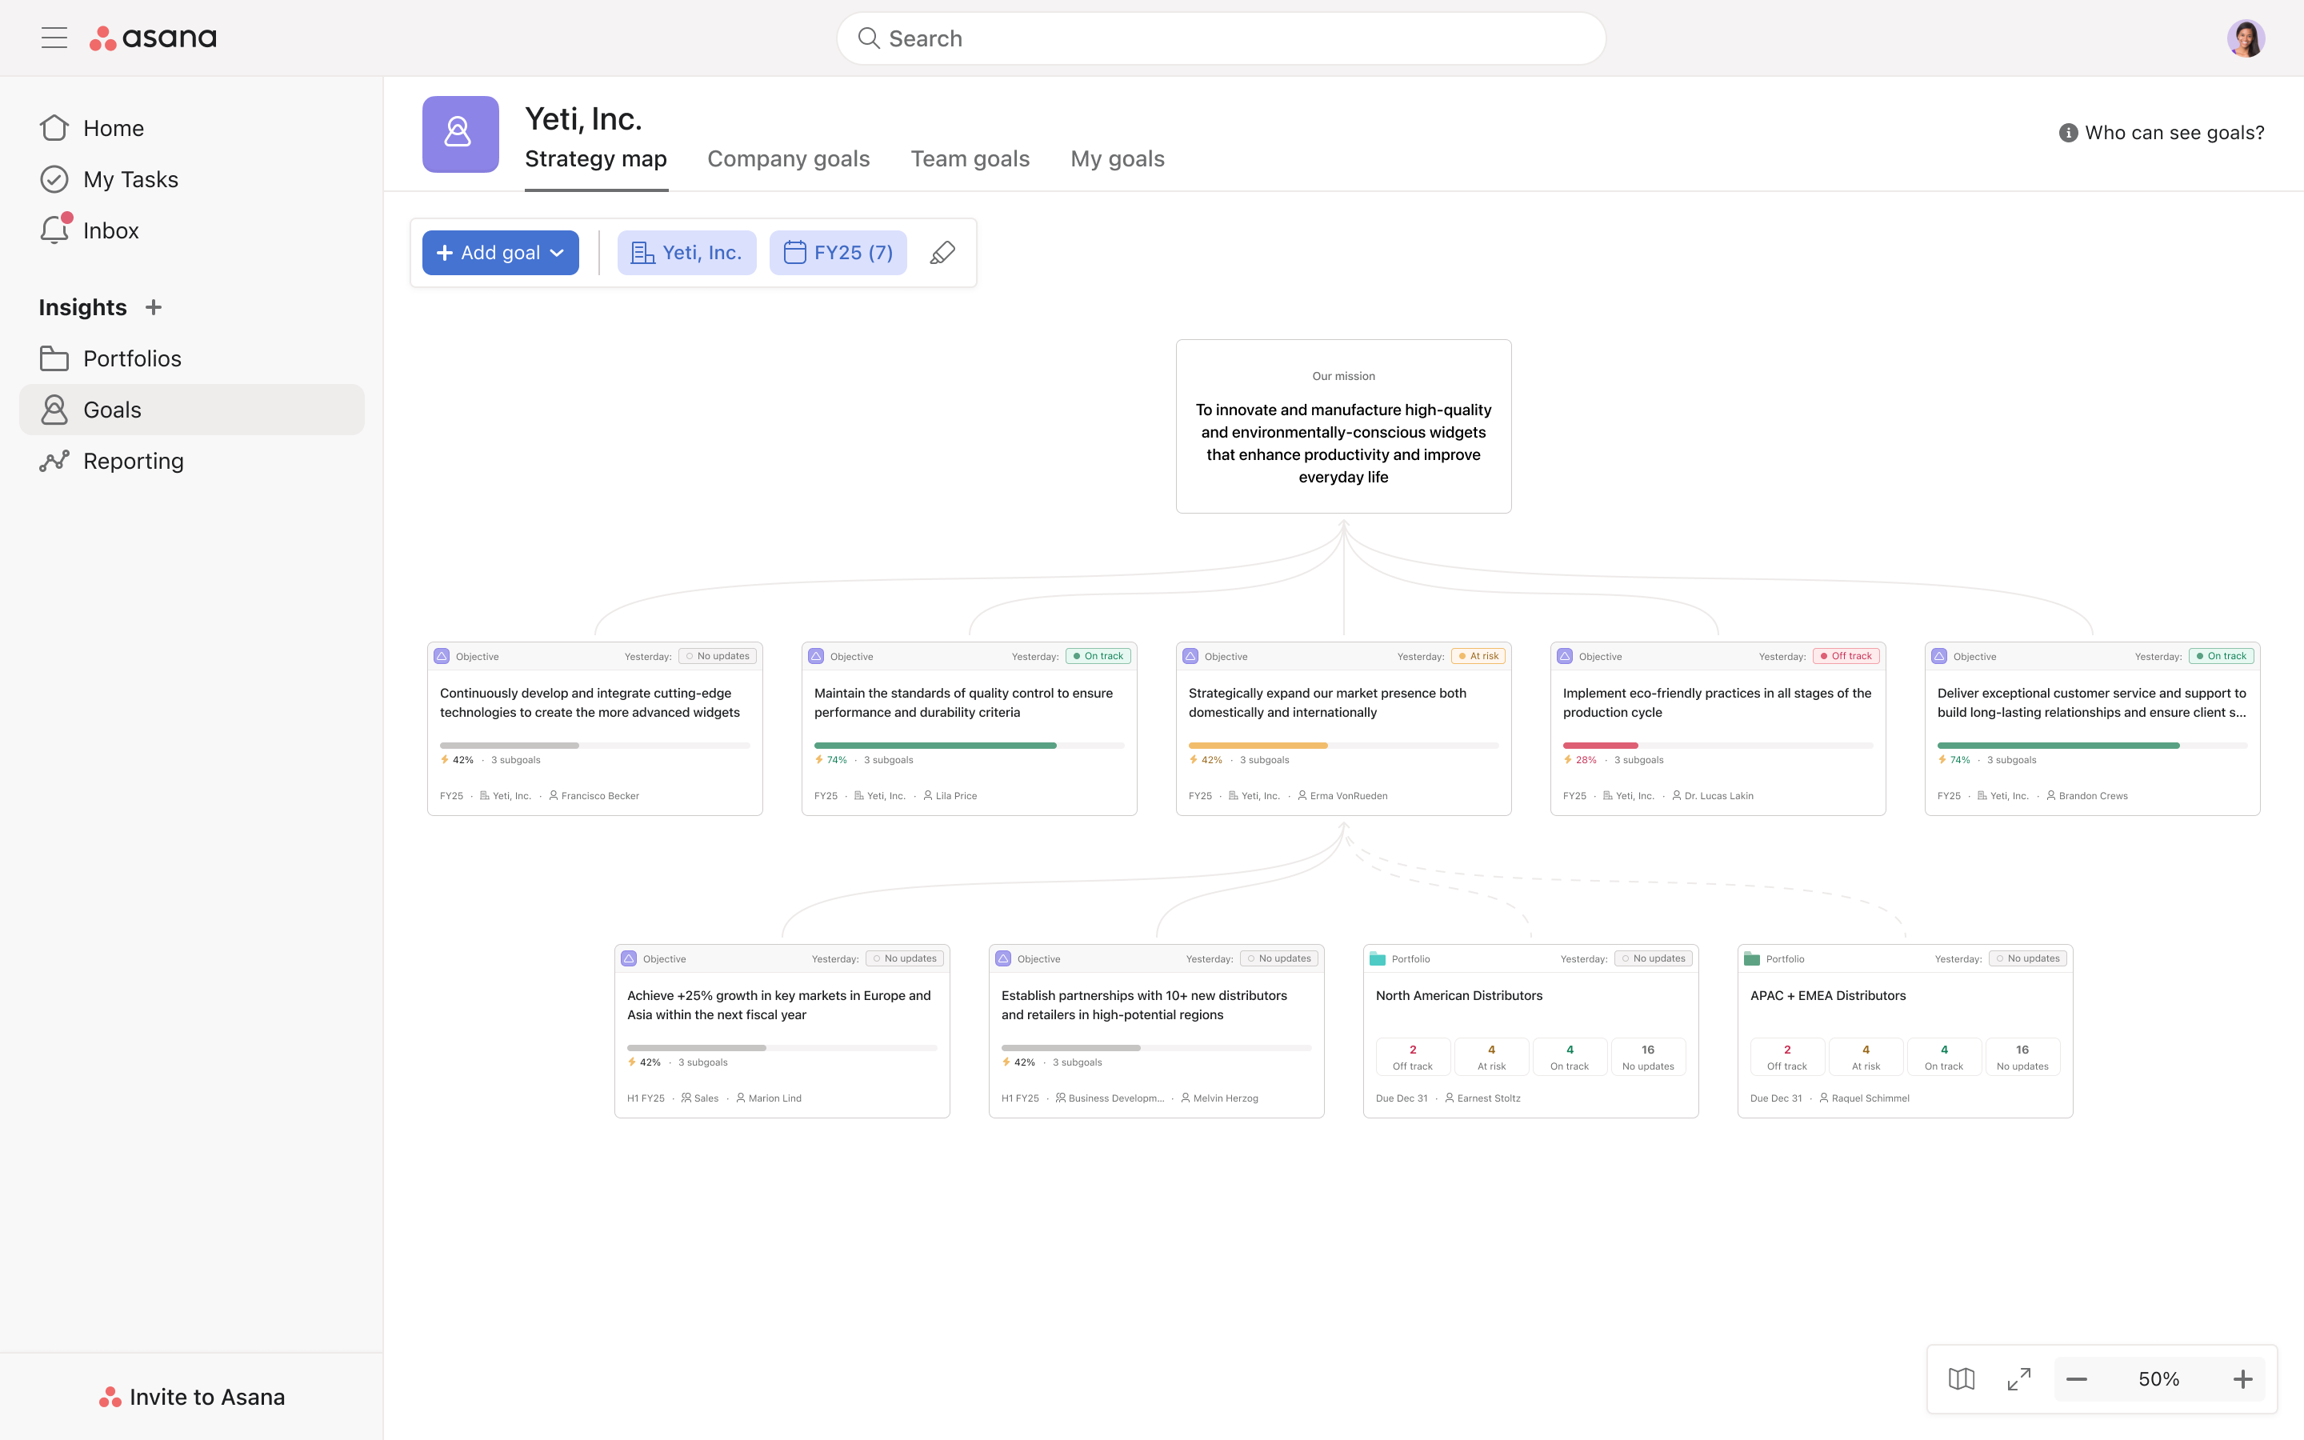Click objective icon on quality control card
The image size is (2304, 1440).
point(816,656)
